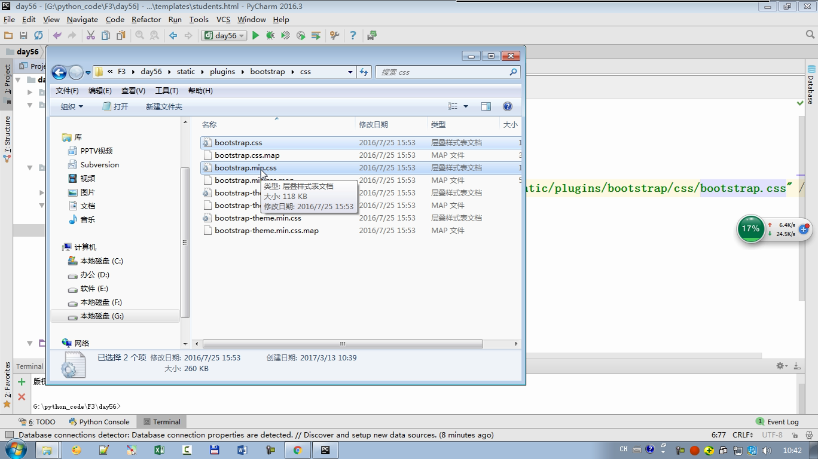Add a new terminal session with the plus icon
The image size is (818, 459).
pyautogui.click(x=22, y=382)
